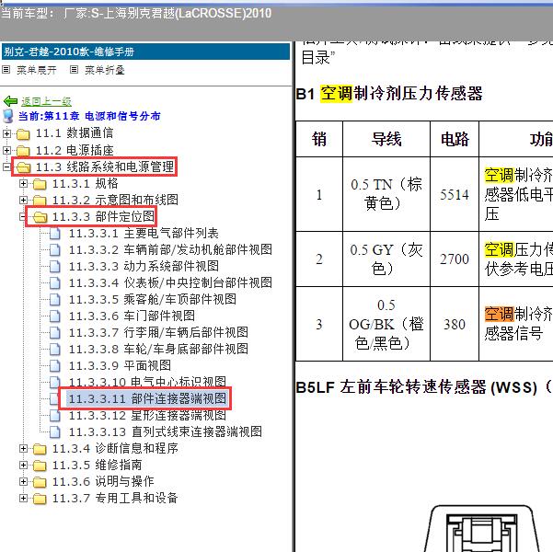Click page icon of 11.3.3.13 直列式线束

(x=55, y=432)
